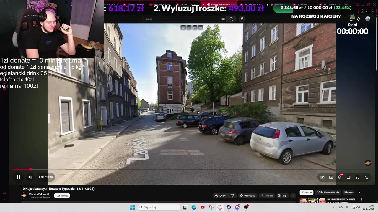Open YouTube red app on taskbar

point(202,207)
